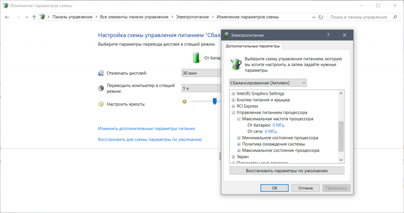The height and width of the screenshot is (213, 404).
Task: Select 'Управление питанием процессора' tree label
Action: [x=272, y=113]
